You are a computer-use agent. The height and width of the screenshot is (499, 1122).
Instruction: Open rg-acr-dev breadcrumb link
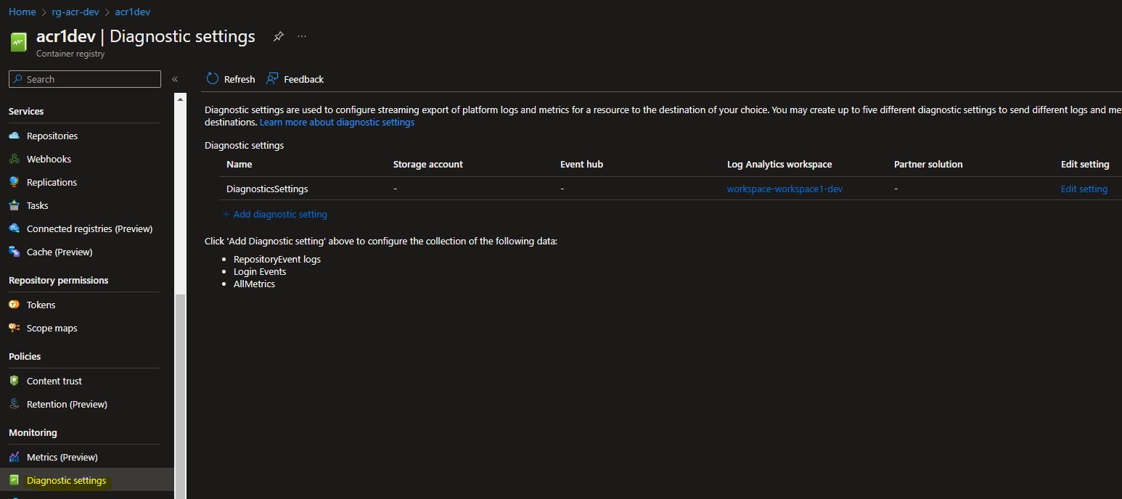[75, 12]
